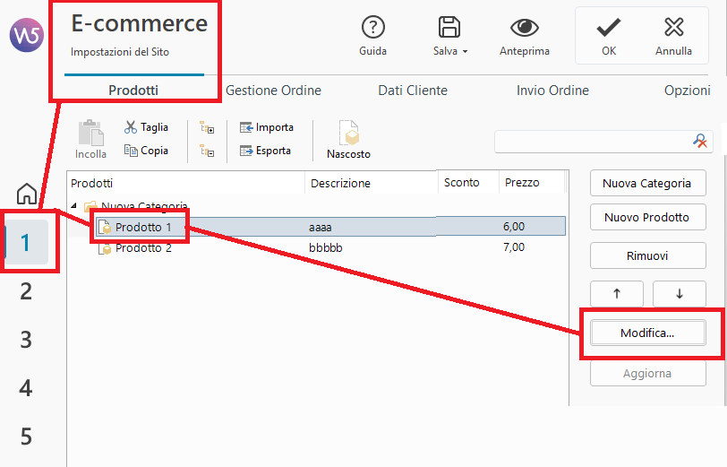Select the Prodotto 1 row
The width and height of the screenshot is (727, 467).
pos(330,227)
